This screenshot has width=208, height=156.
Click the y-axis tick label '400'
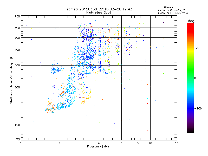tap(17, 50)
